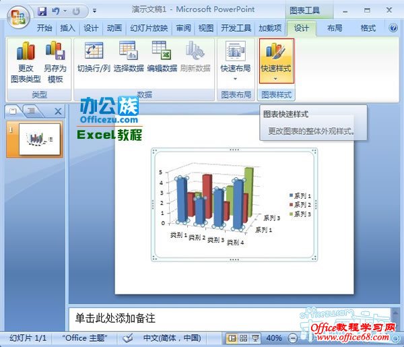
Task: Close the slides pane with X
Action: point(58,111)
